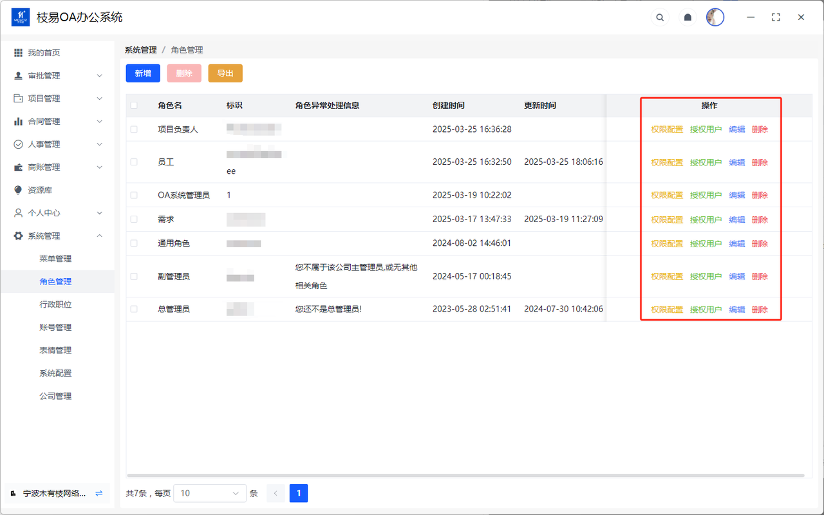Open the page size dropdown showing 10

pos(210,493)
